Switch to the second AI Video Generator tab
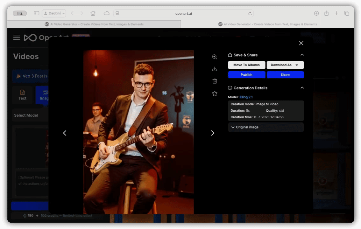The height and width of the screenshot is (229, 361). tap(267, 24)
